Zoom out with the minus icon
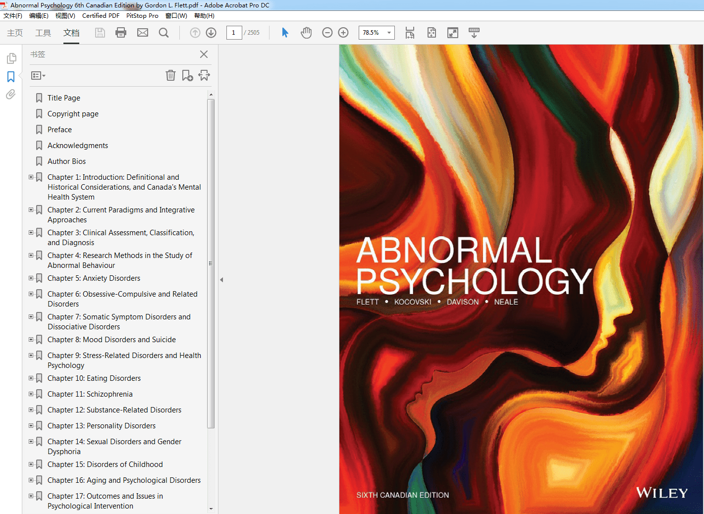The image size is (704, 514). (x=327, y=32)
